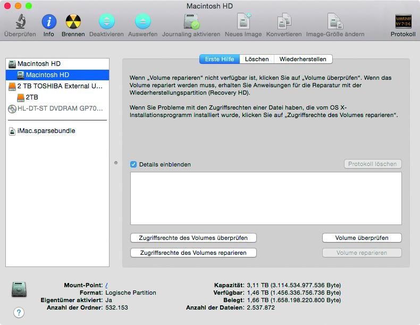This screenshot has width=420, height=325.
Task: Click the Kapazität value 3,11 TB
Action: tap(294, 285)
